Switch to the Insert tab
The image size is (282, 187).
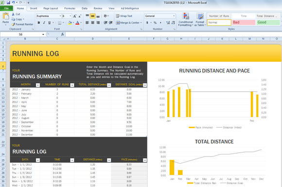point(34,8)
